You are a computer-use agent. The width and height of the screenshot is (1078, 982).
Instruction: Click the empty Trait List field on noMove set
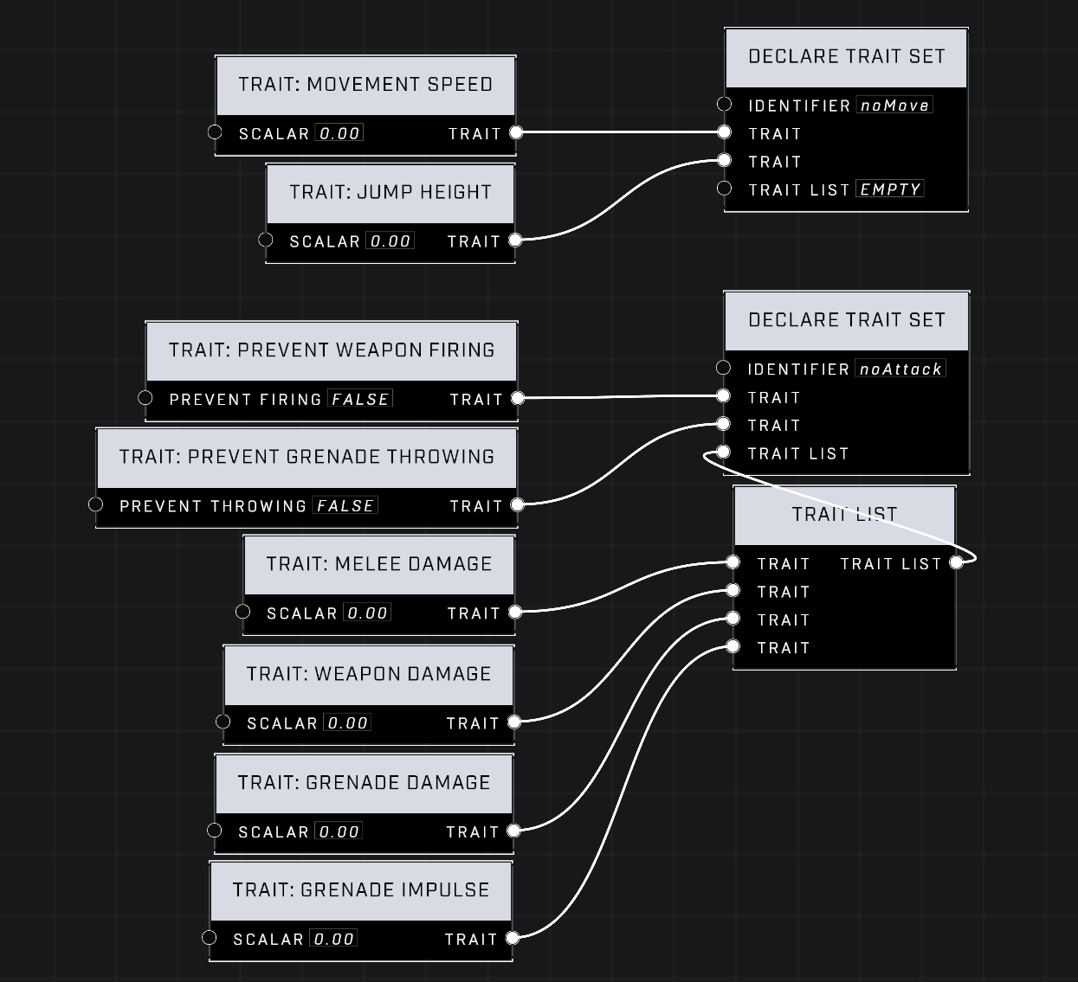pyautogui.click(x=890, y=189)
